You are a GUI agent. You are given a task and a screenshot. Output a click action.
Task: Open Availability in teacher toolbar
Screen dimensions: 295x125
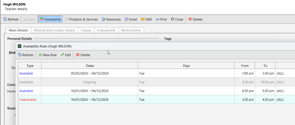pyautogui.click(x=50, y=19)
